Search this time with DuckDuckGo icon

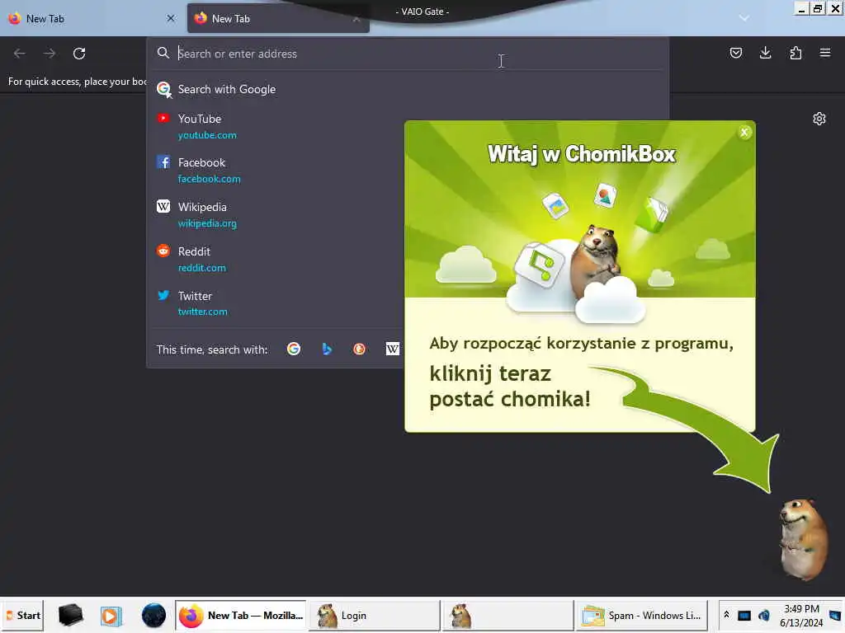(360, 349)
